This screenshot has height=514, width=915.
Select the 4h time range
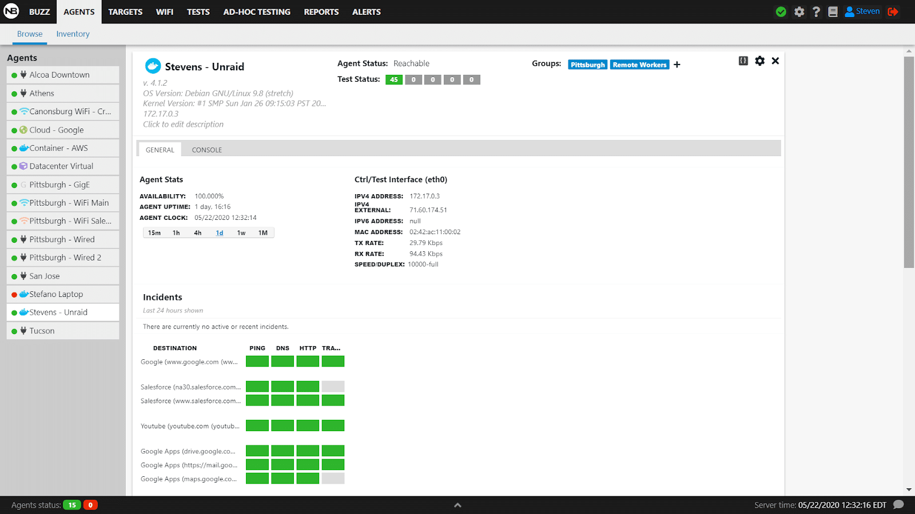click(x=198, y=233)
